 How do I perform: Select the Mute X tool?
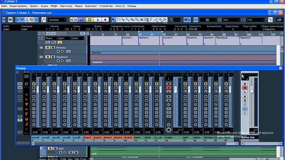(x=142, y=20)
